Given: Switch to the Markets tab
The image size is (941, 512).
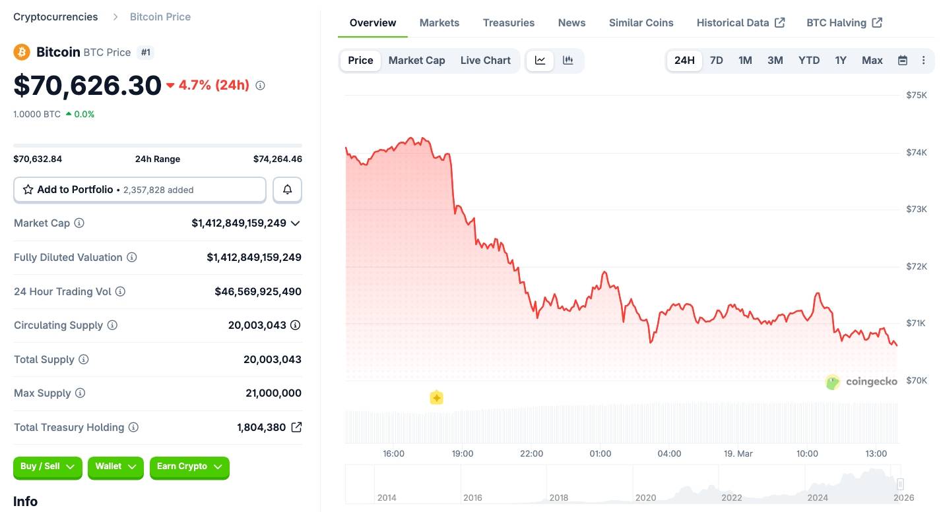Looking at the screenshot, I should pos(439,22).
